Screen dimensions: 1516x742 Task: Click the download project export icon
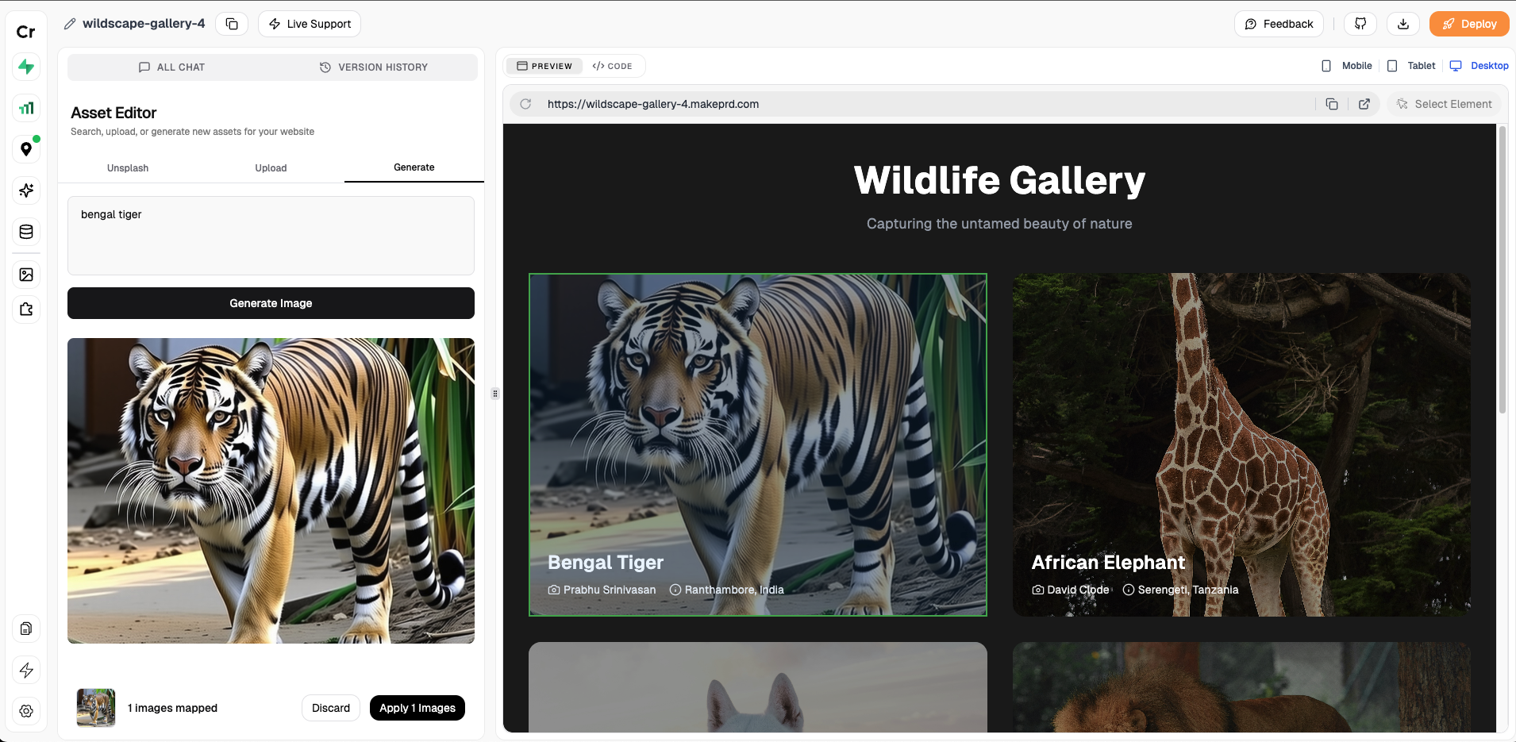click(x=1402, y=24)
